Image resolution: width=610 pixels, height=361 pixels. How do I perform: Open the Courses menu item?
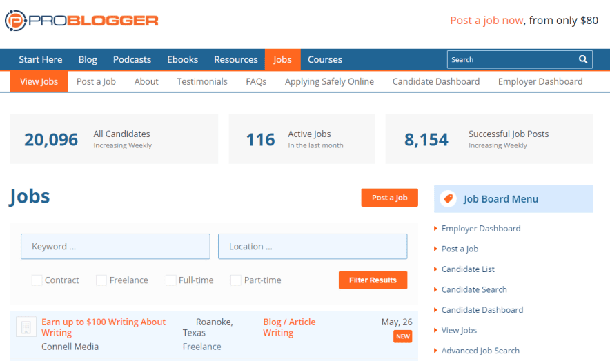325,59
